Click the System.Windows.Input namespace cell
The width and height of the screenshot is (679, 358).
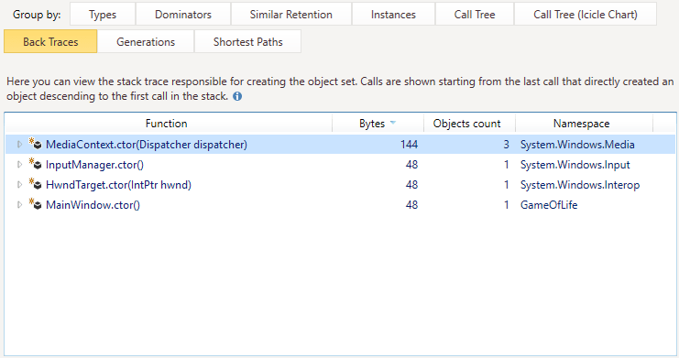[575, 165]
